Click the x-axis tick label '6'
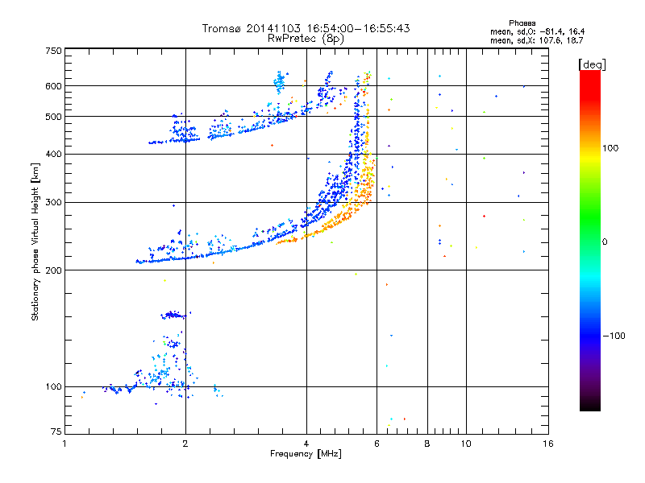645x483 pixels. click(377, 444)
